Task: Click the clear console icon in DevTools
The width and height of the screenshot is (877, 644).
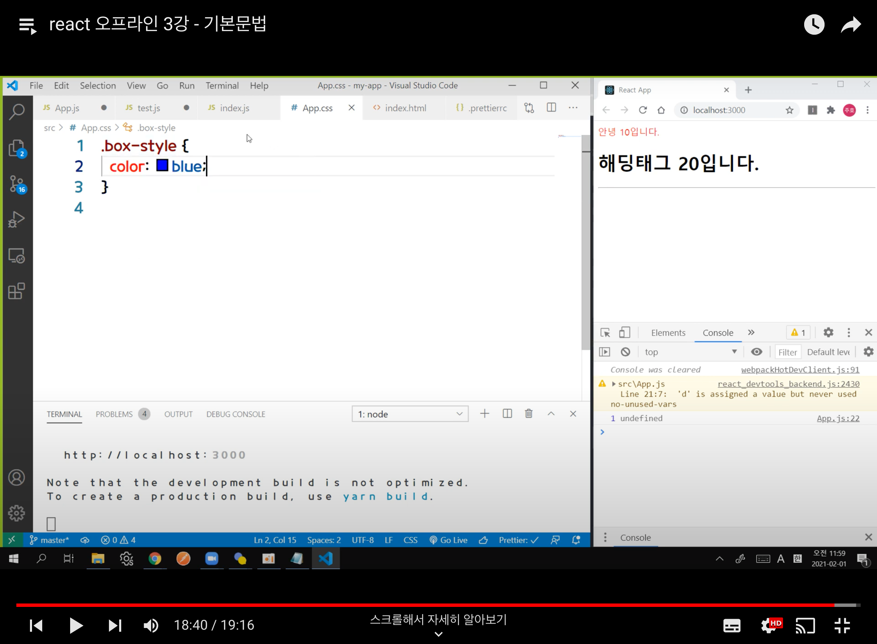Action: pyautogui.click(x=625, y=352)
